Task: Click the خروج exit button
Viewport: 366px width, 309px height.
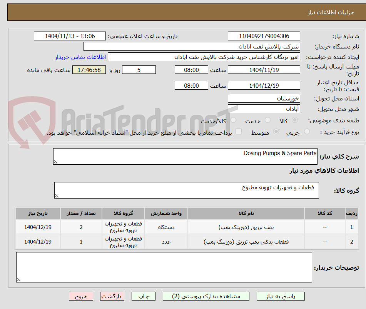Action: point(81,296)
